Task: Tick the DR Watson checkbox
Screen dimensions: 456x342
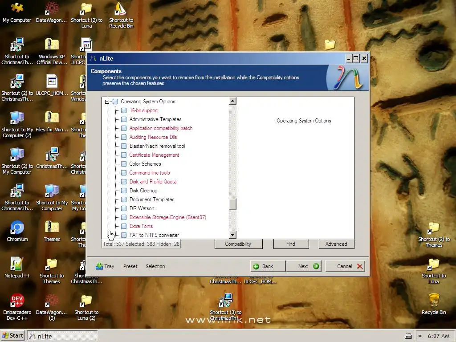Action: click(124, 208)
